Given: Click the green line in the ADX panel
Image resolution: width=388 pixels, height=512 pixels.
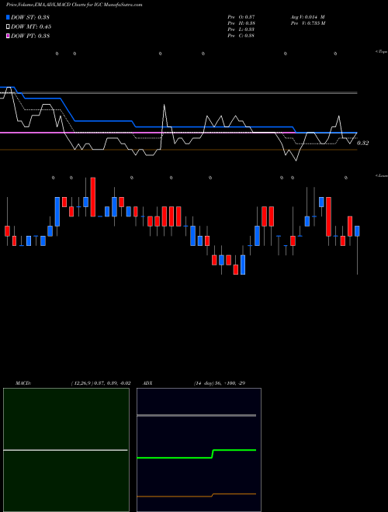Looking at the screenshot, I should (196, 454).
